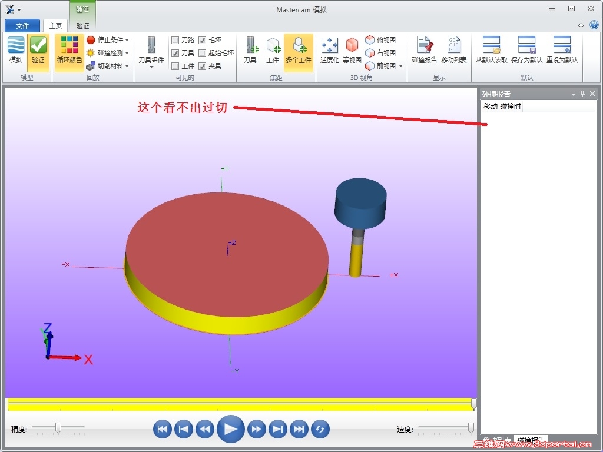Click the 碰撞检测 collision detection icon
This screenshot has height=452, width=603.
pyautogui.click(x=91, y=53)
